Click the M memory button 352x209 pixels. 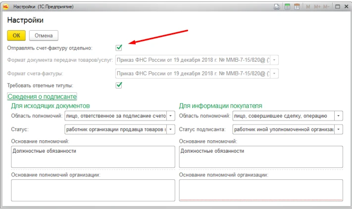[308, 7]
